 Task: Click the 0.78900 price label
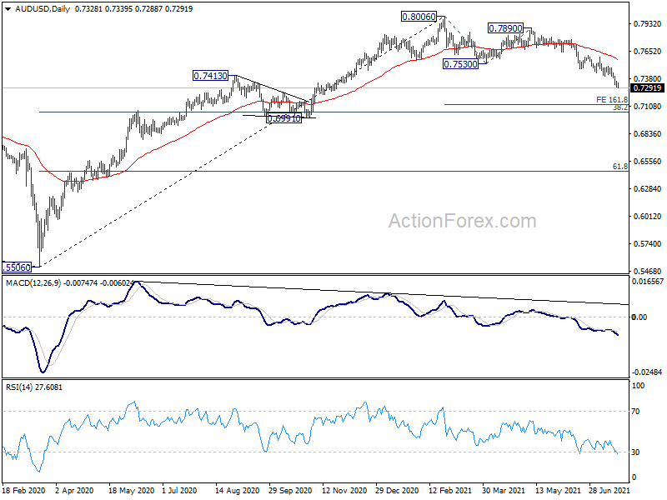[505, 28]
